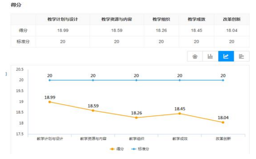
Task: Click the 教学资源与内容 table column header
Action: tap(116, 19)
